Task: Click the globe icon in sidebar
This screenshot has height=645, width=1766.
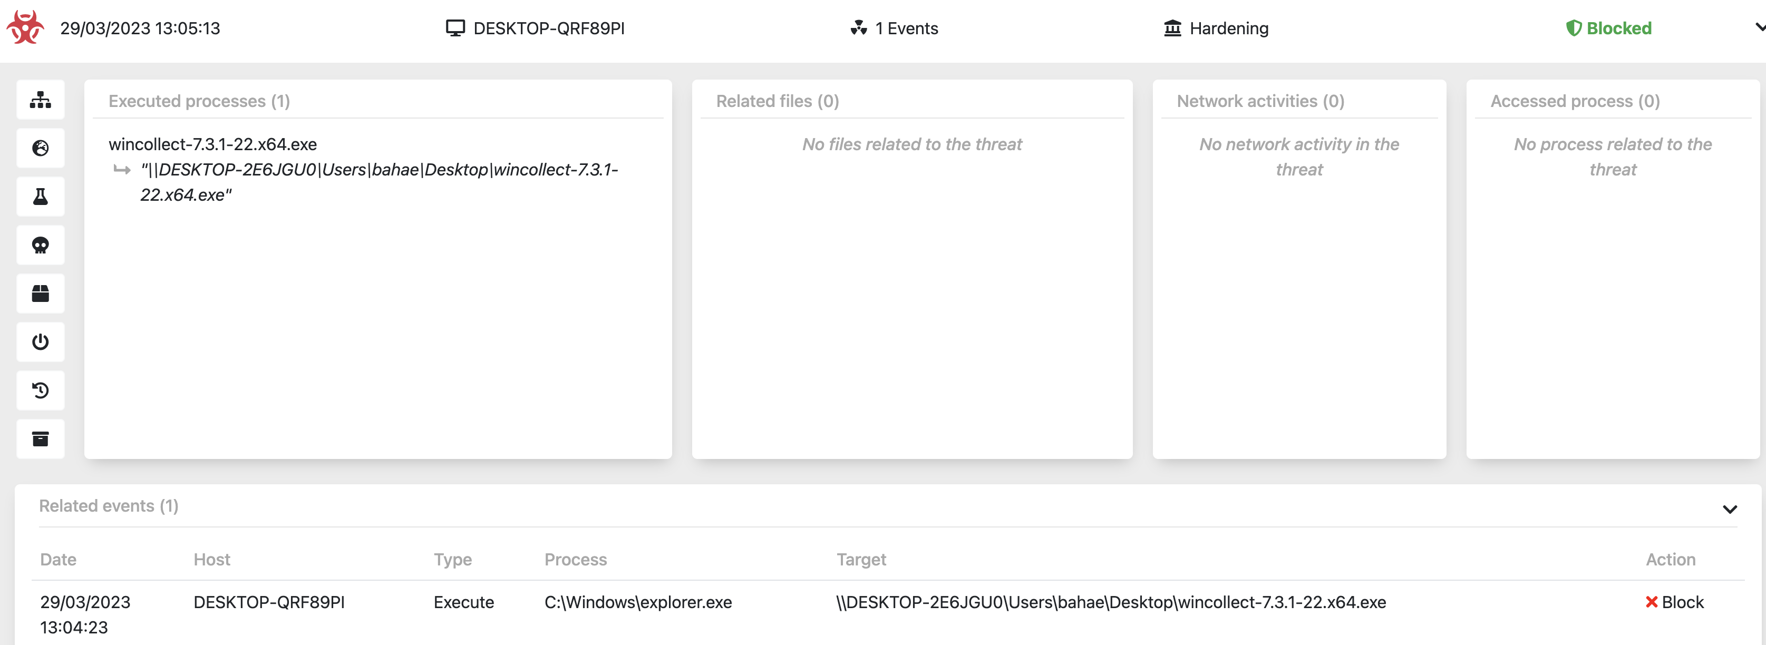Action: click(41, 148)
